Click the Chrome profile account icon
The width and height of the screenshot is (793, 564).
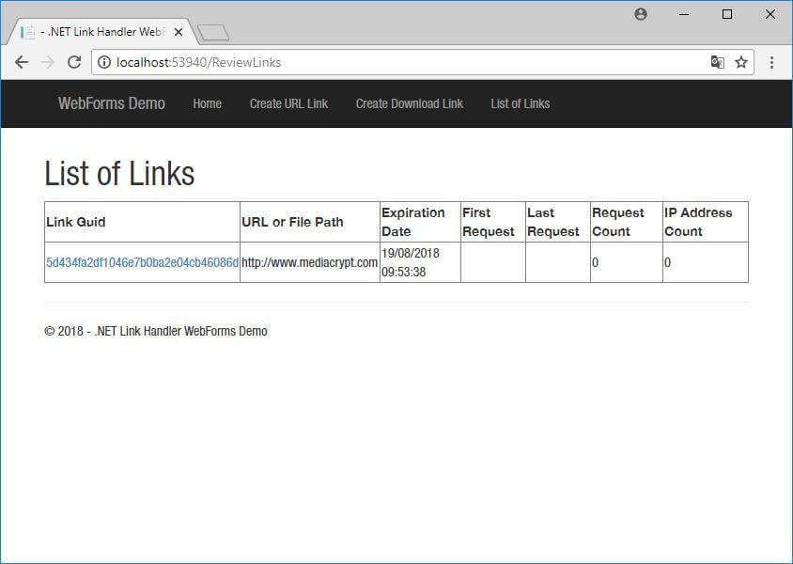tap(641, 14)
